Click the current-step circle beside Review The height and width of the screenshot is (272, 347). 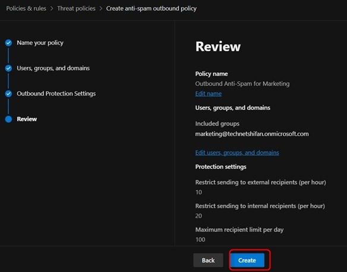pos(9,119)
